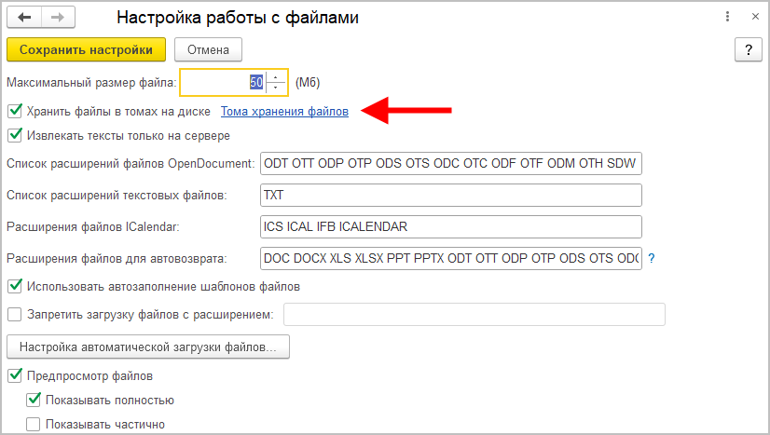The width and height of the screenshot is (770, 435).
Task: Open the three-dot more actions menu
Action: pyautogui.click(x=726, y=18)
